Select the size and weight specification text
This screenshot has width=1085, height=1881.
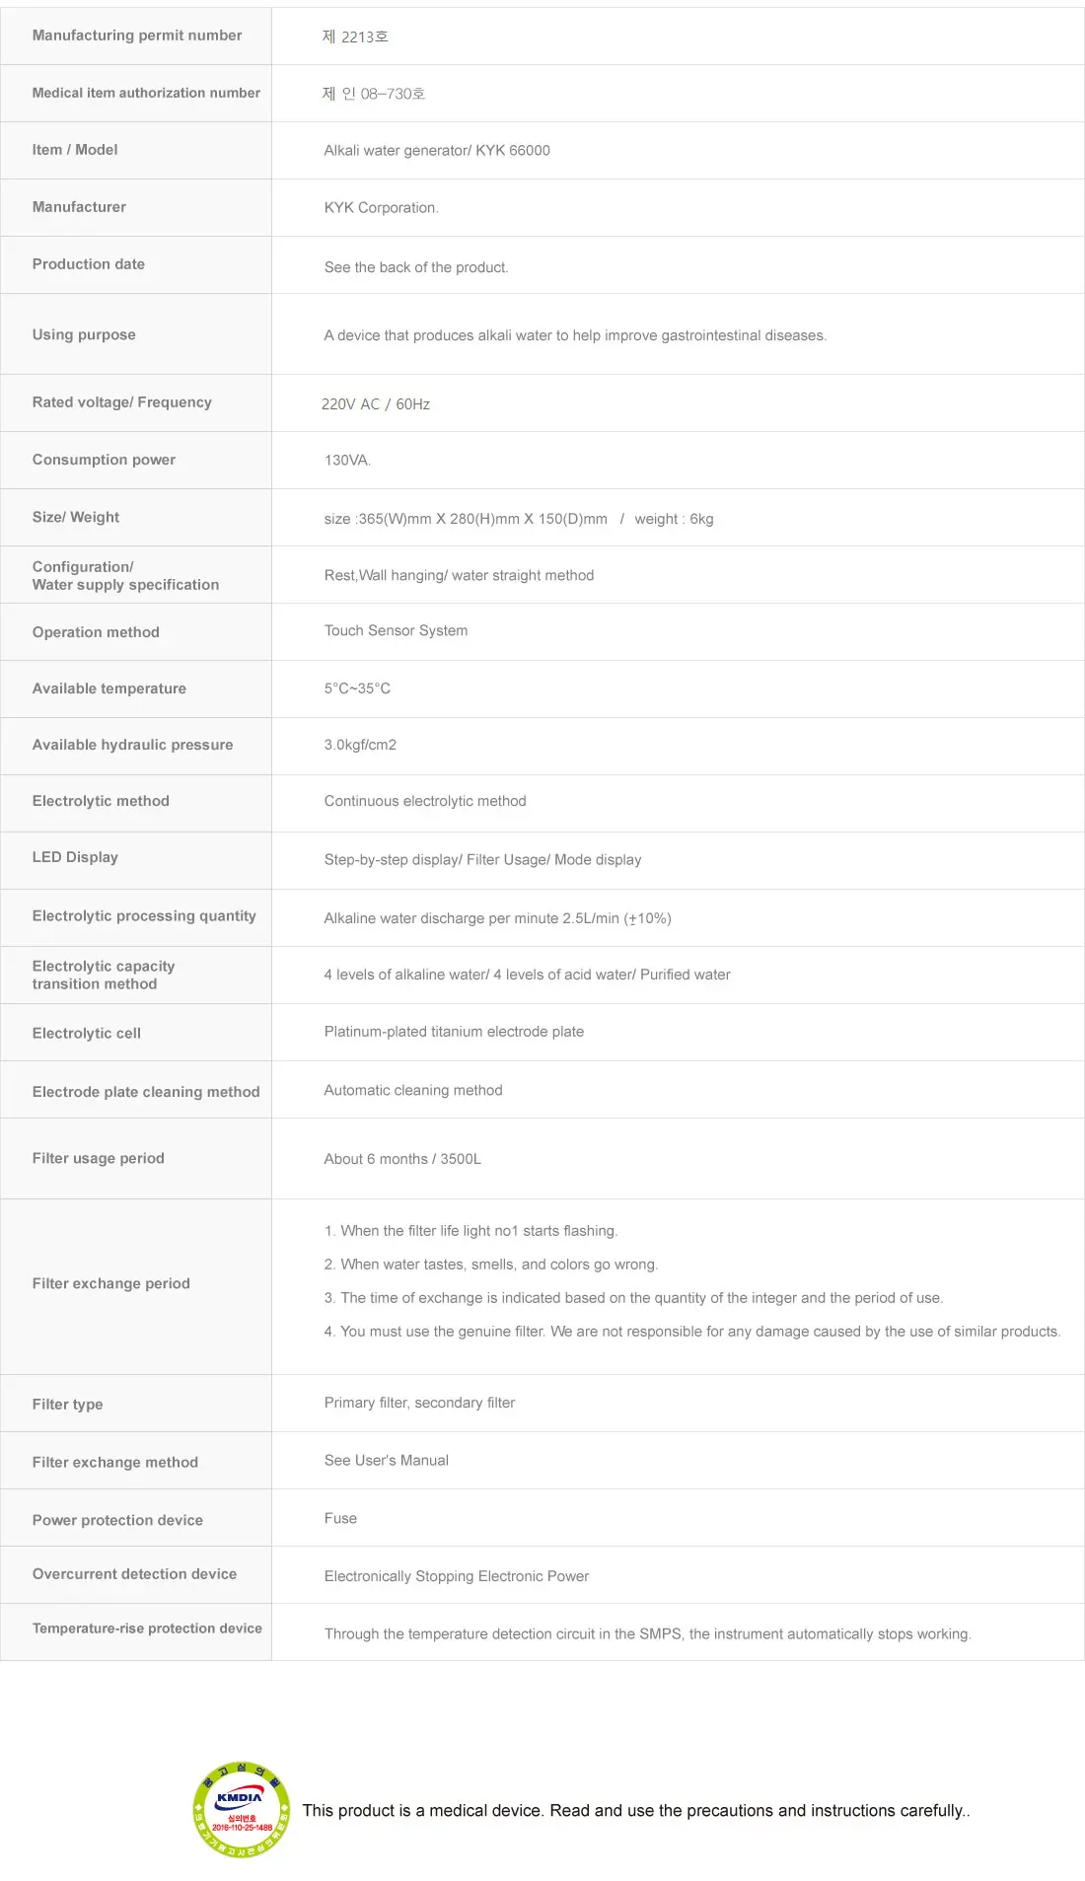click(x=519, y=519)
